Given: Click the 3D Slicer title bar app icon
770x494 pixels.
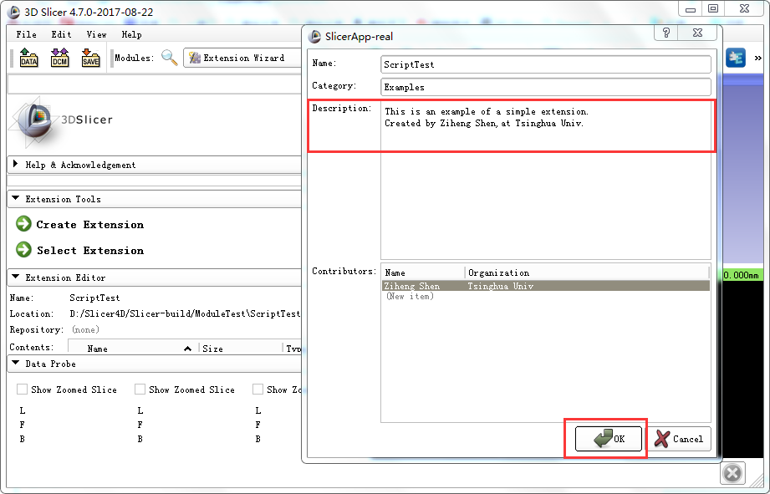Looking at the screenshot, I should coord(14,12).
